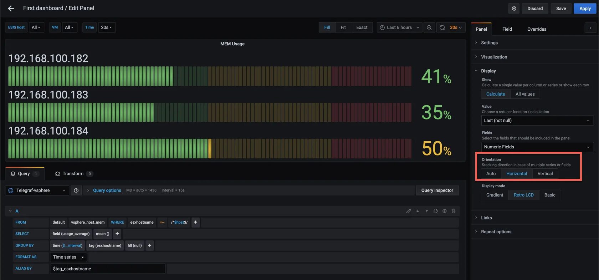Image resolution: width=599 pixels, height=280 pixels.
Task: Duplicate query A
Action: [435, 211]
